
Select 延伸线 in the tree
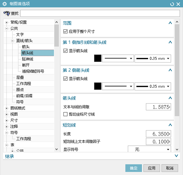pos(27,59)
